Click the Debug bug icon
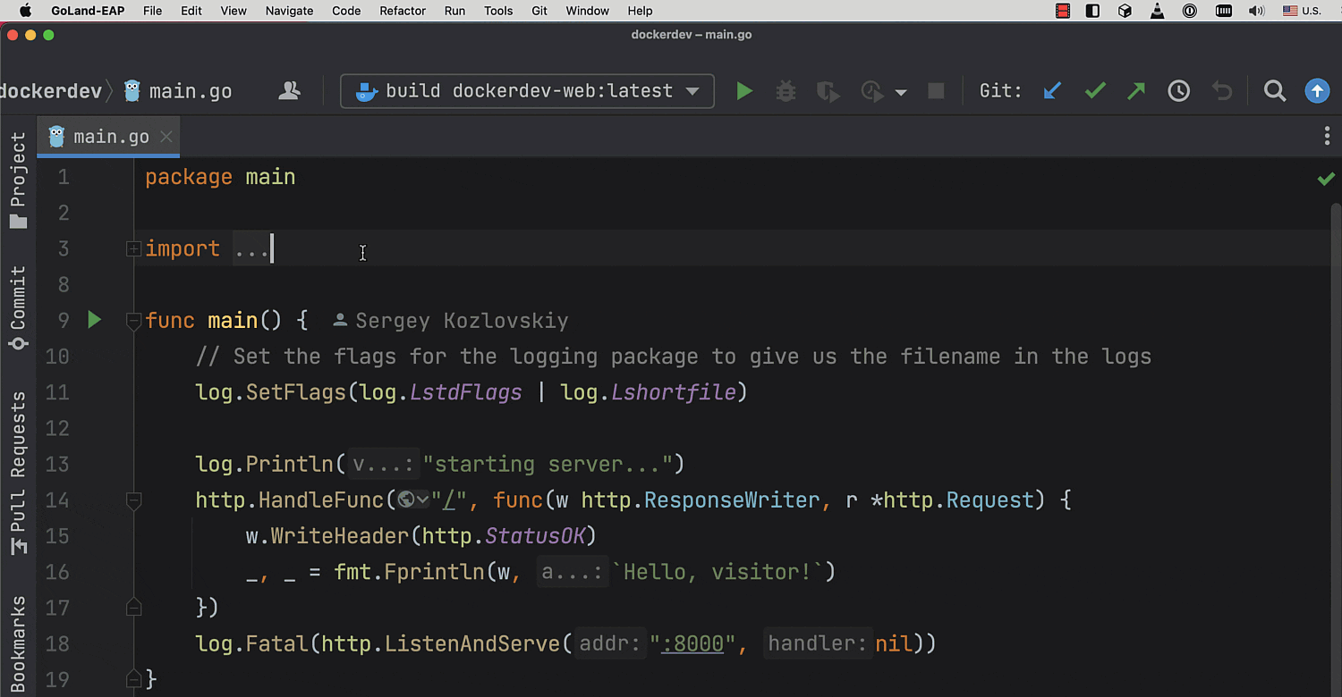 pyautogui.click(x=786, y=91)
